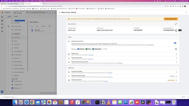Viewport: 189px width, 106px height.
Task: Open enhanced measurement gear settings
Action: [x=176, y=49]
